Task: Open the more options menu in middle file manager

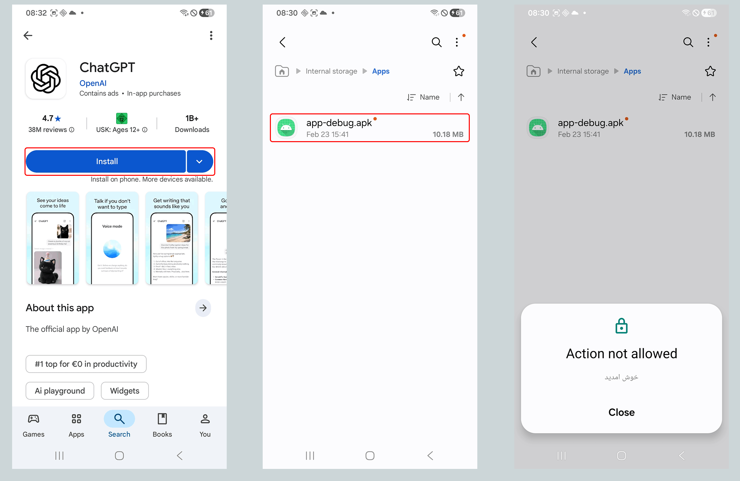Action: click(x=457, y=42)
